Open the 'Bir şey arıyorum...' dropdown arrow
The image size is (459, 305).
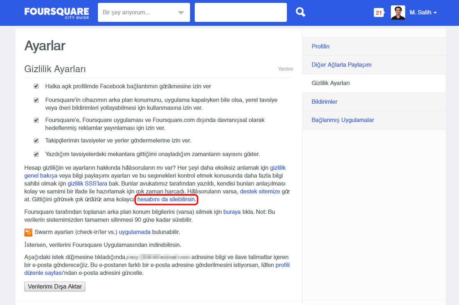(x=181, y=13)
